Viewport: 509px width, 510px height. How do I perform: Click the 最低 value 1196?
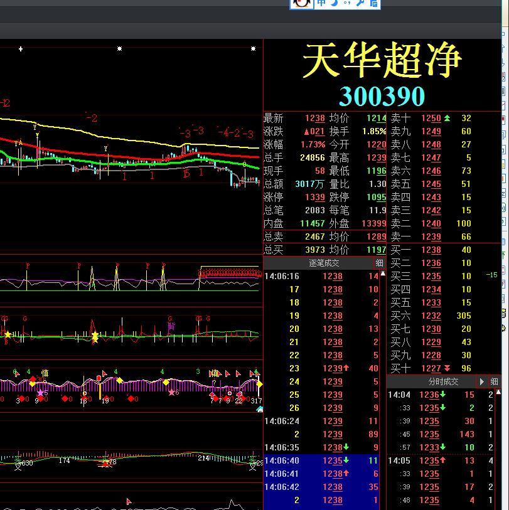(376, 171)
